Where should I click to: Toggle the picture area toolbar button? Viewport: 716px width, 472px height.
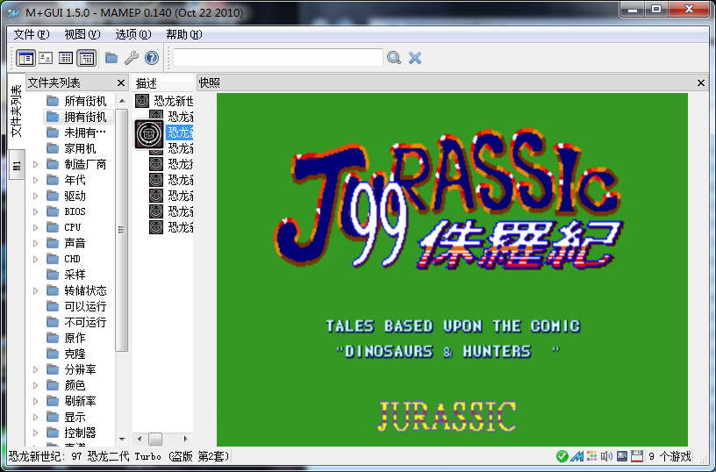[46, 58]
